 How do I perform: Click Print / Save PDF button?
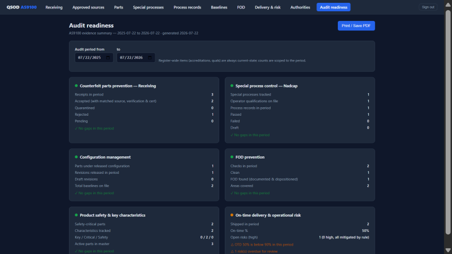click(x=357, y=25)
